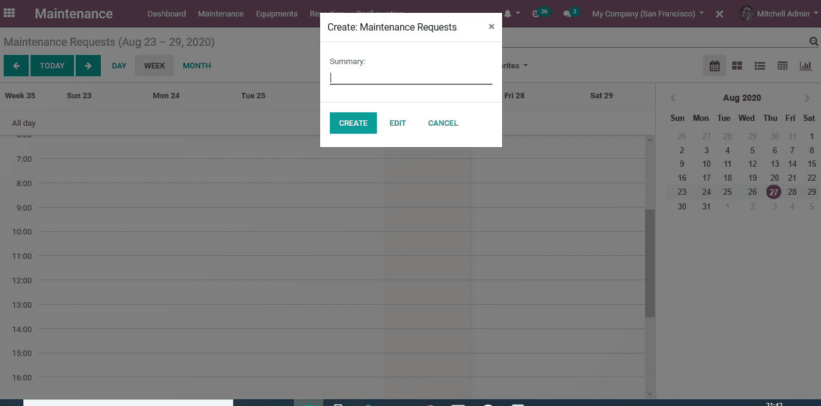Switch to pivot table view icon

click(x=783, y=66)
